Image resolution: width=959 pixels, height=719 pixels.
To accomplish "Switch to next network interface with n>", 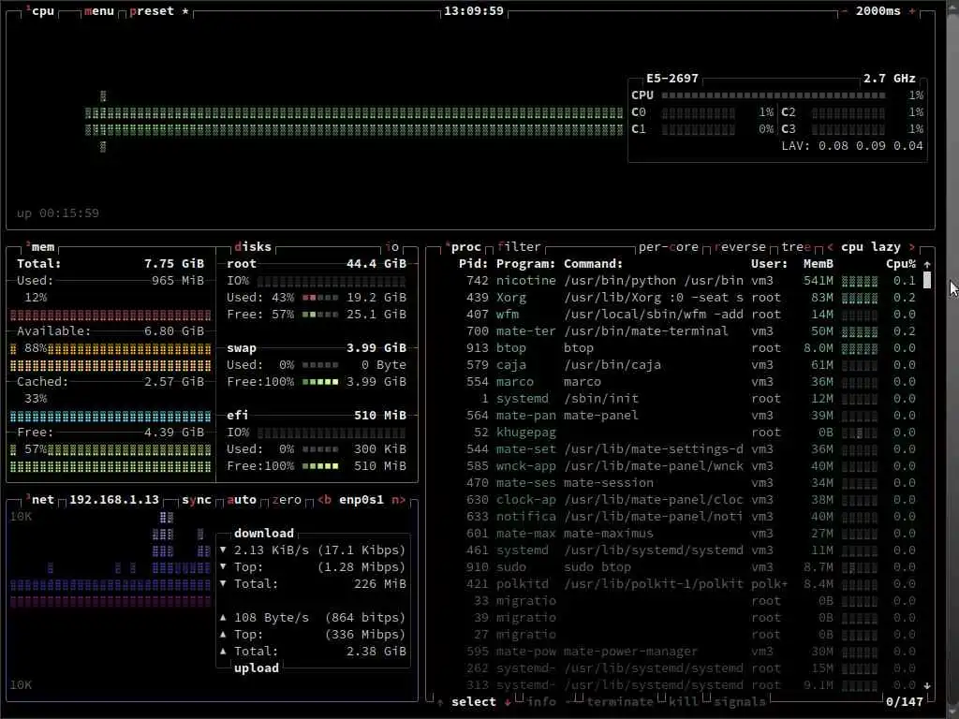I will coord(399,500).
